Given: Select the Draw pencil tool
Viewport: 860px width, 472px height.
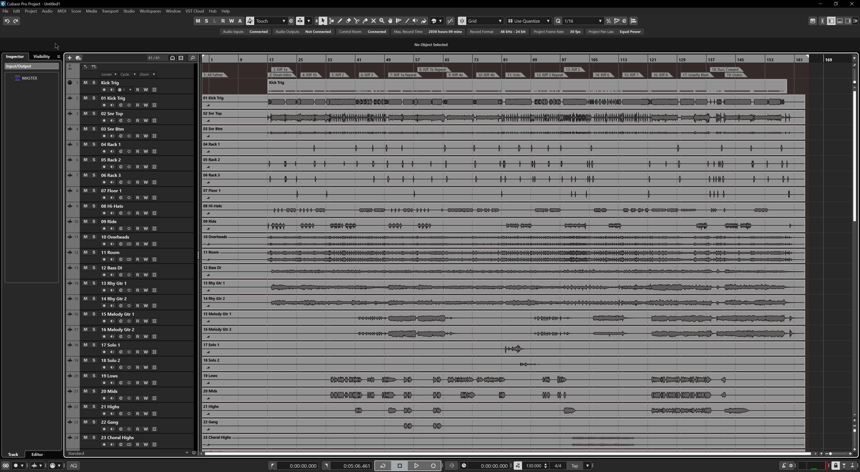Looking at the screenshot, I should tap(340, 21).
